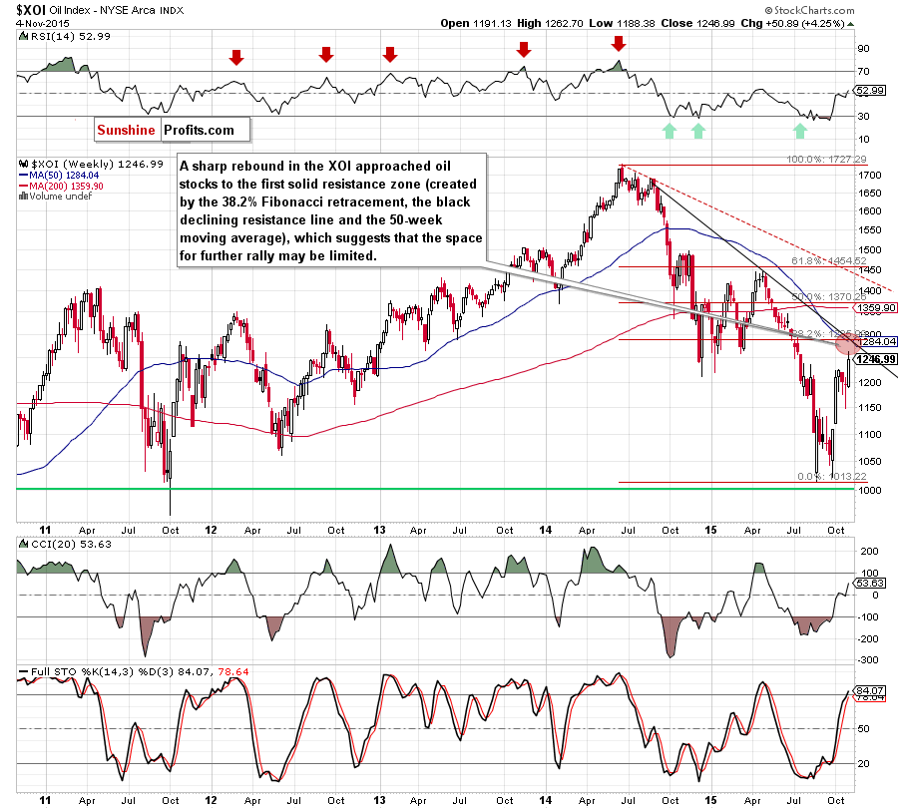This screenshot has height=809, width=898.
Task: Click the 90 level on RSI axis
Action: (x=863, y=49)
